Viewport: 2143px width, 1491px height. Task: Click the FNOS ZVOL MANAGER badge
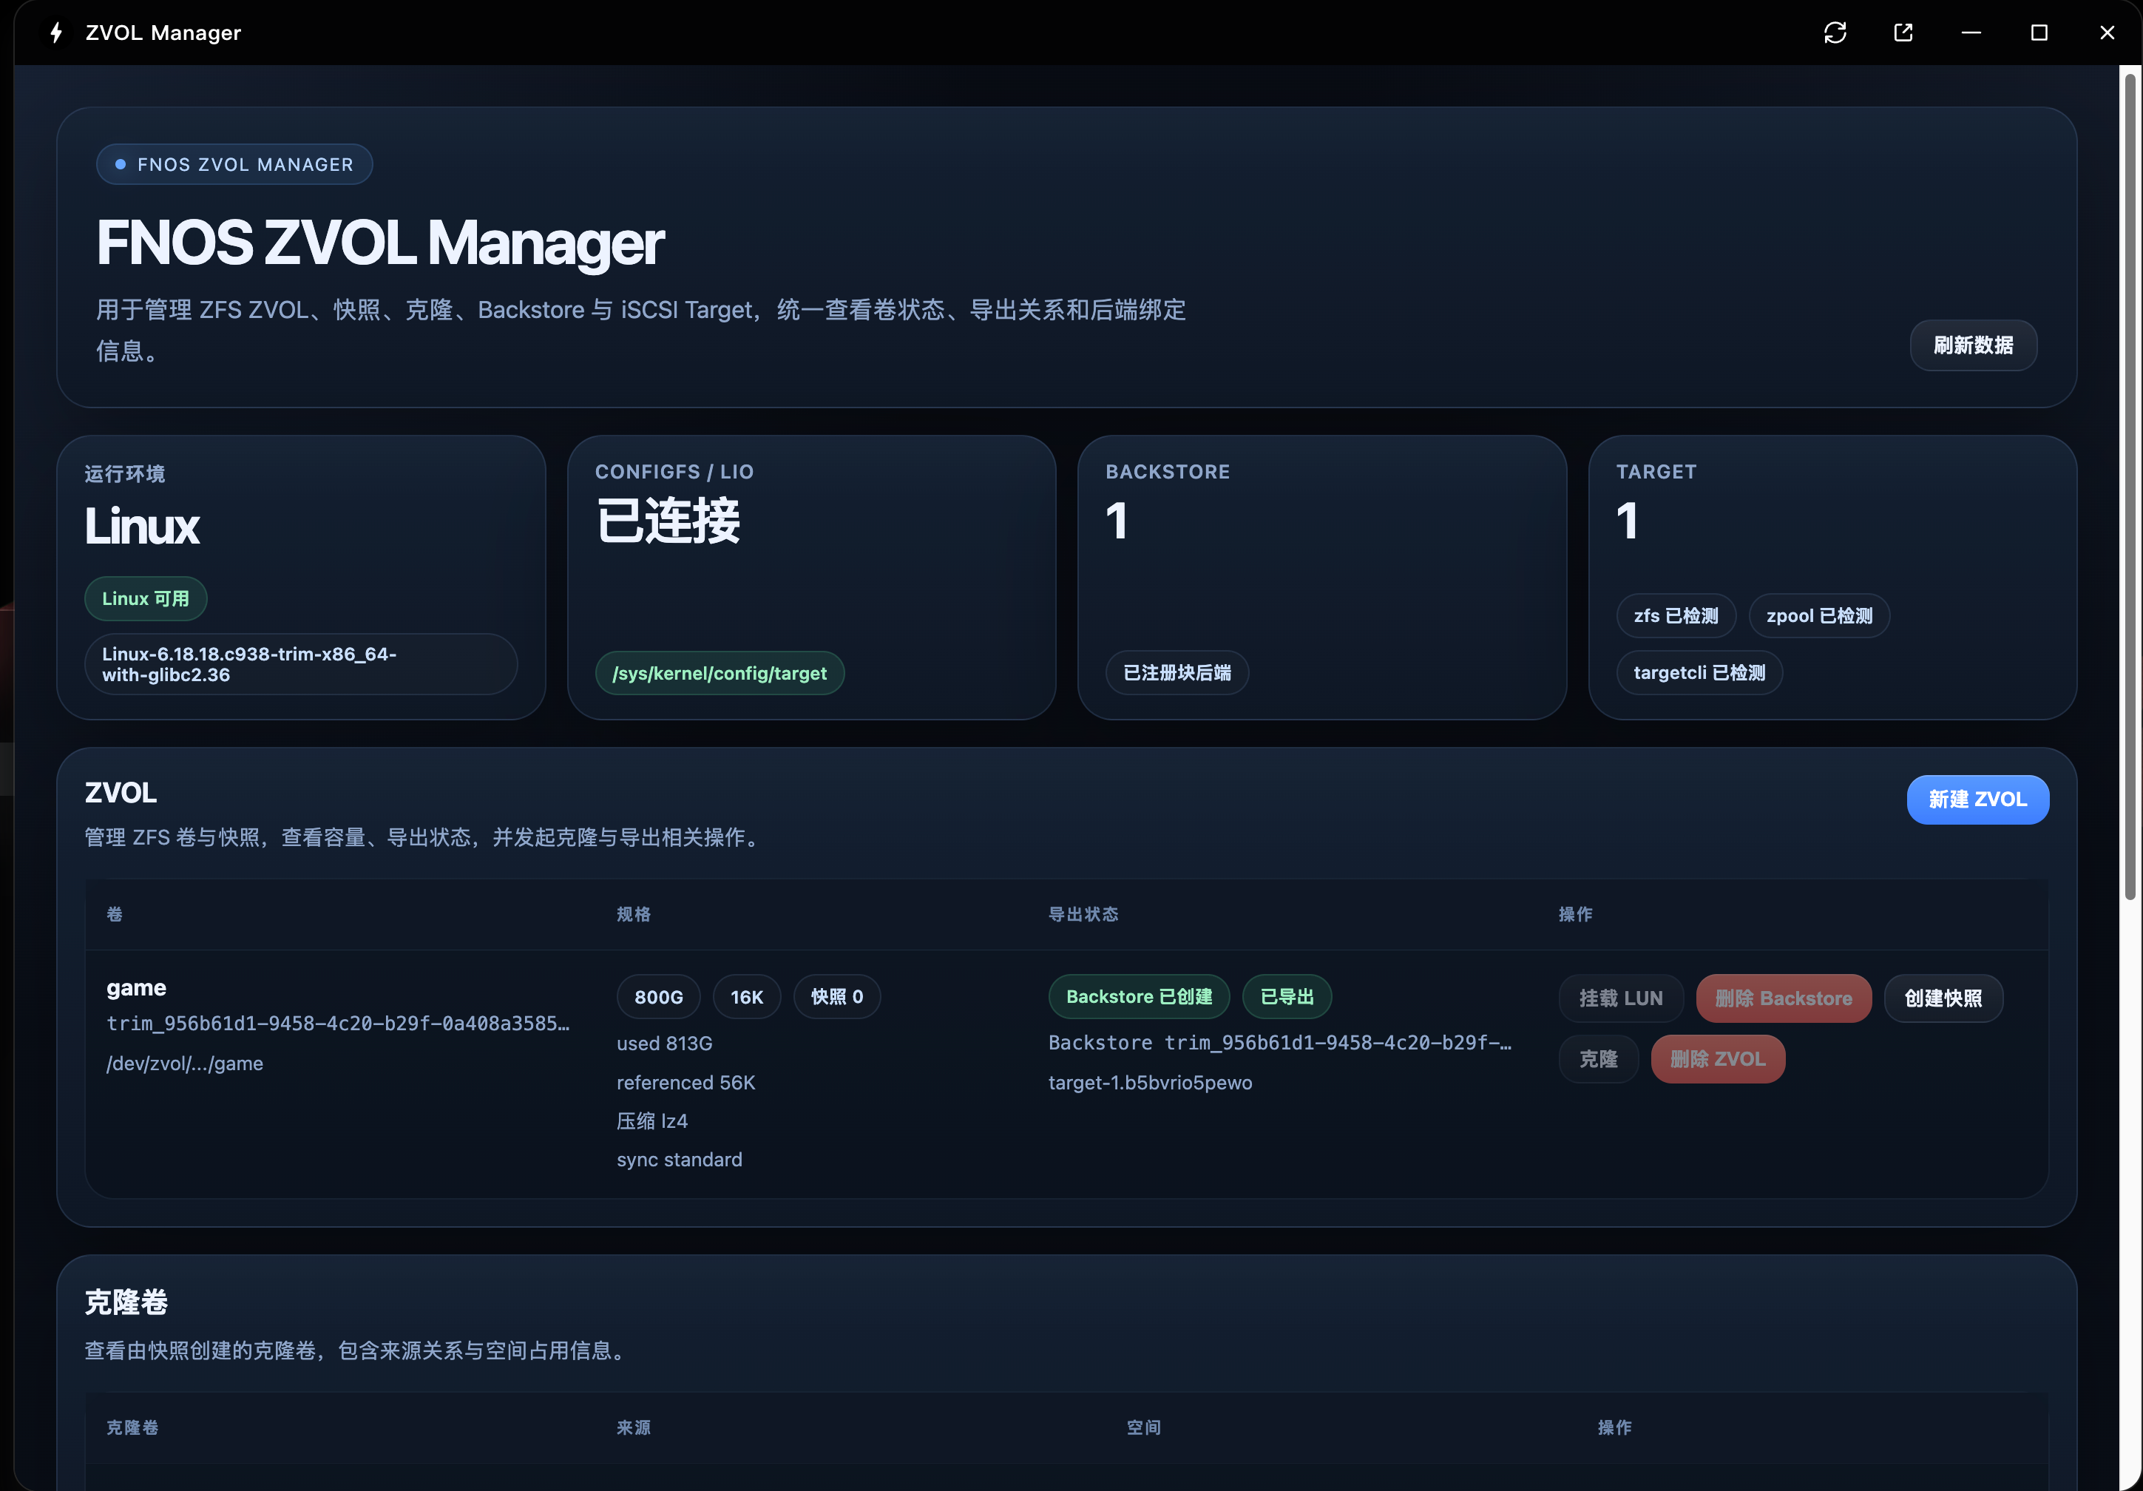point(234,164)
